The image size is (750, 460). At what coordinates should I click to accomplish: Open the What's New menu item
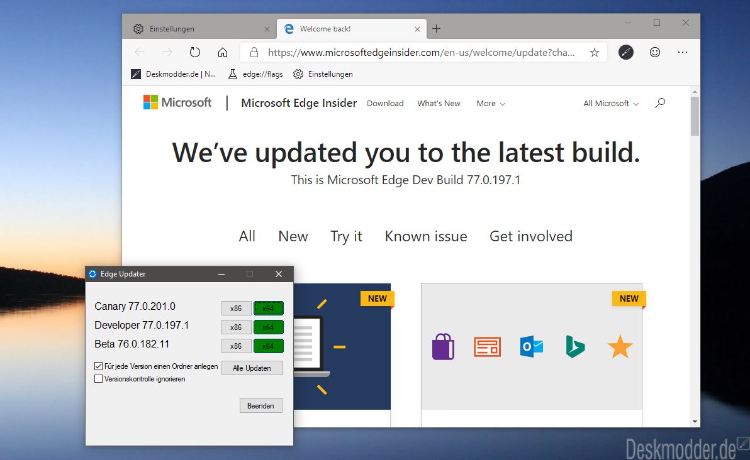point(439,103)
